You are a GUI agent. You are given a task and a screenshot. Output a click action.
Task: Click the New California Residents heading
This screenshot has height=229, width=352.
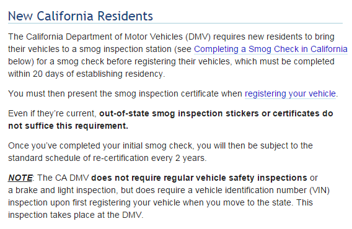tap(81, 16)
